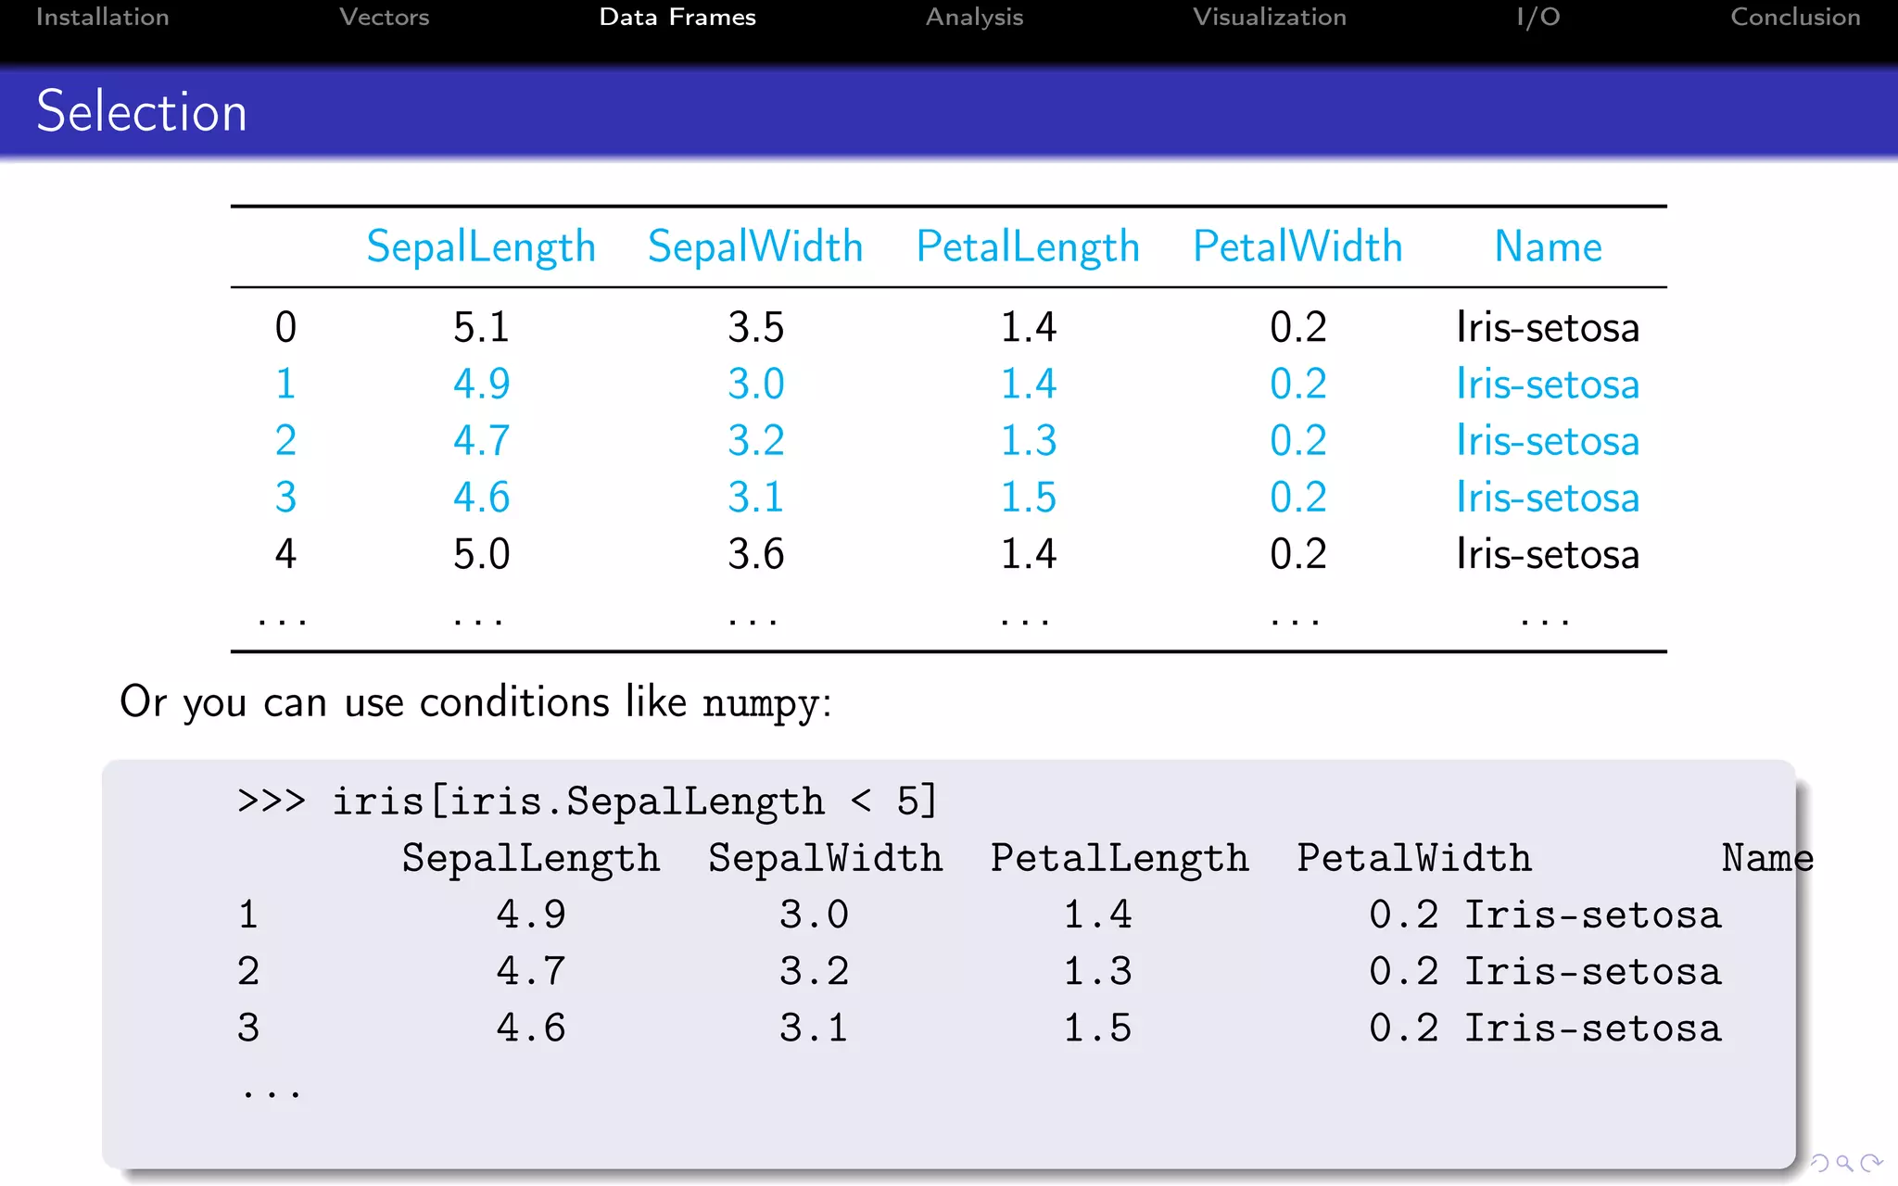Click row index 2 in code output
Viewport: 1898px width, 1186px height.
click(248, 972)
